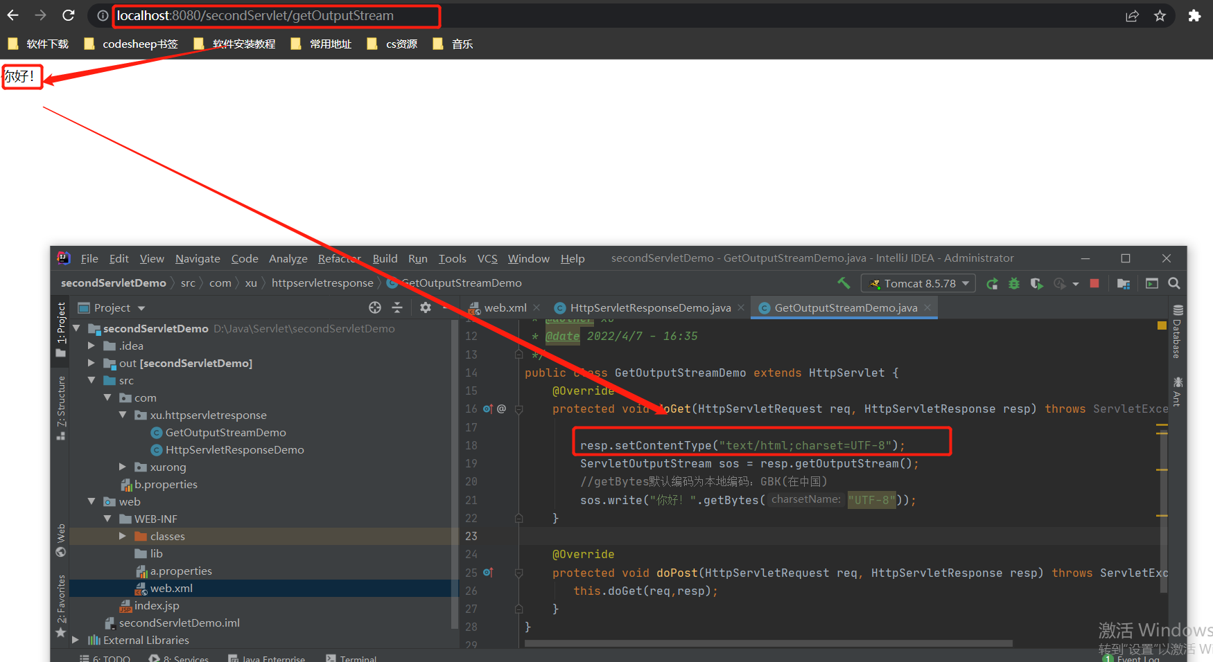Open the Terminal tool window
Image resolution: width=1213 pixels, height=662 pixels.
pyautogui.click(x=351, y=658)
